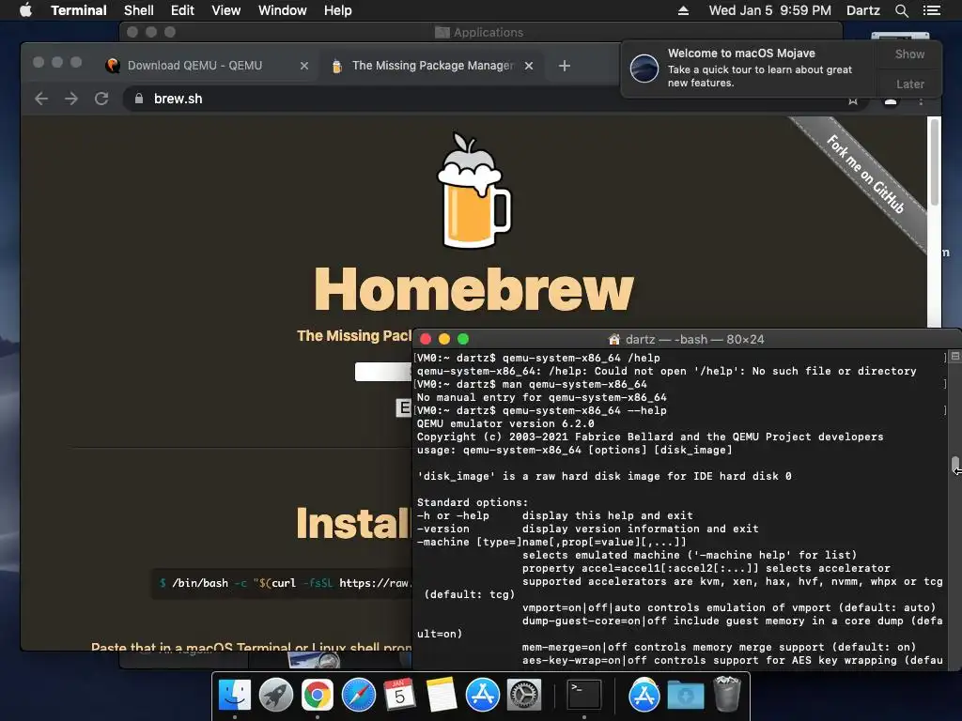The height and width of the screenshot is (721, 962).
Task: Click the home icon in Terminal title
Action: click(x=613, y=339)
